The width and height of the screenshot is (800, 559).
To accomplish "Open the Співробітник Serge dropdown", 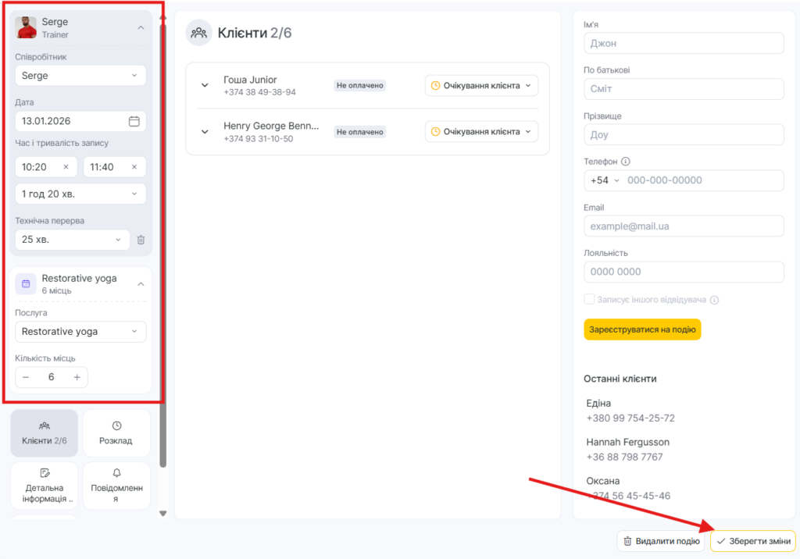I will (80, 76).
